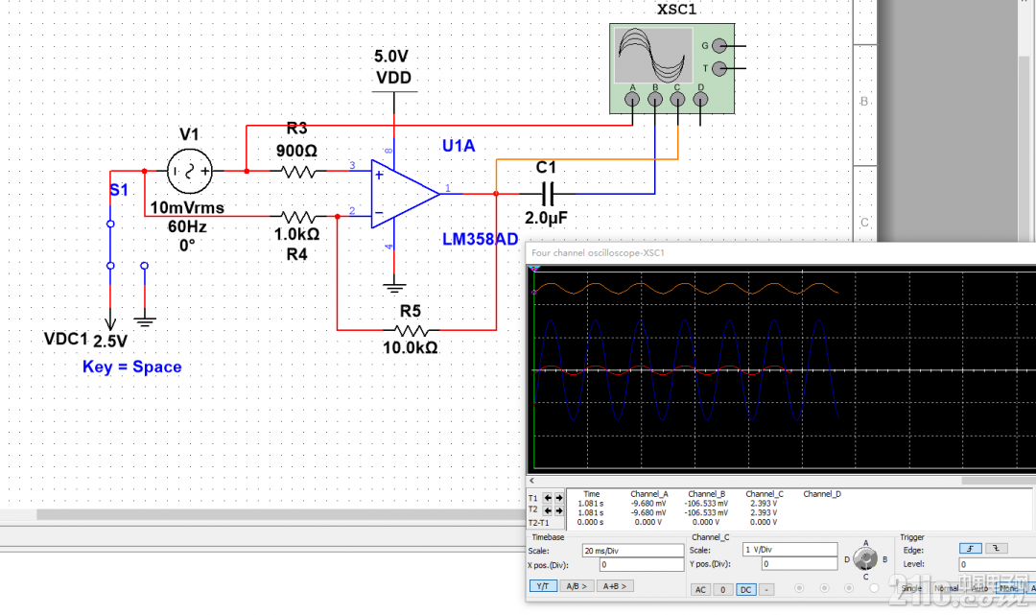Click the oscilloscope horizontal scrollbar left arrow
1036x615 pixels.
(x=531, y=481)
